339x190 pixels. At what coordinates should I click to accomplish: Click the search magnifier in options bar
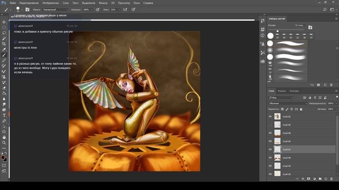pos(325,9)
